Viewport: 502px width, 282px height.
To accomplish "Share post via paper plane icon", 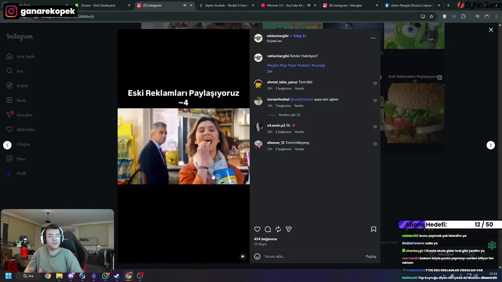I will tap(289, 229).
